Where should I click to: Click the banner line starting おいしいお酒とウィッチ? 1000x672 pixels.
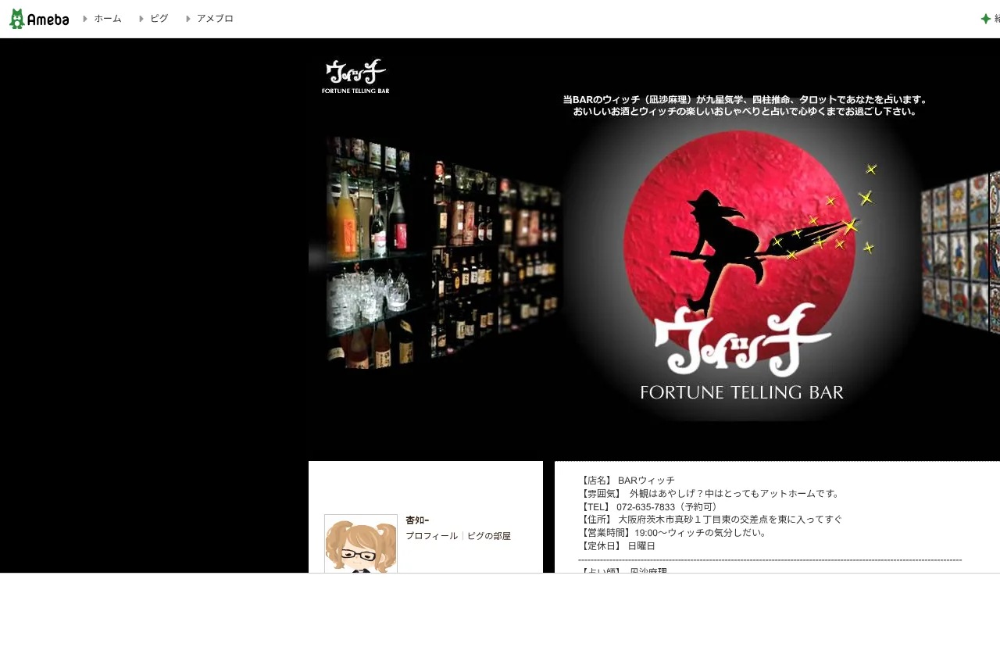coord(745,112)
